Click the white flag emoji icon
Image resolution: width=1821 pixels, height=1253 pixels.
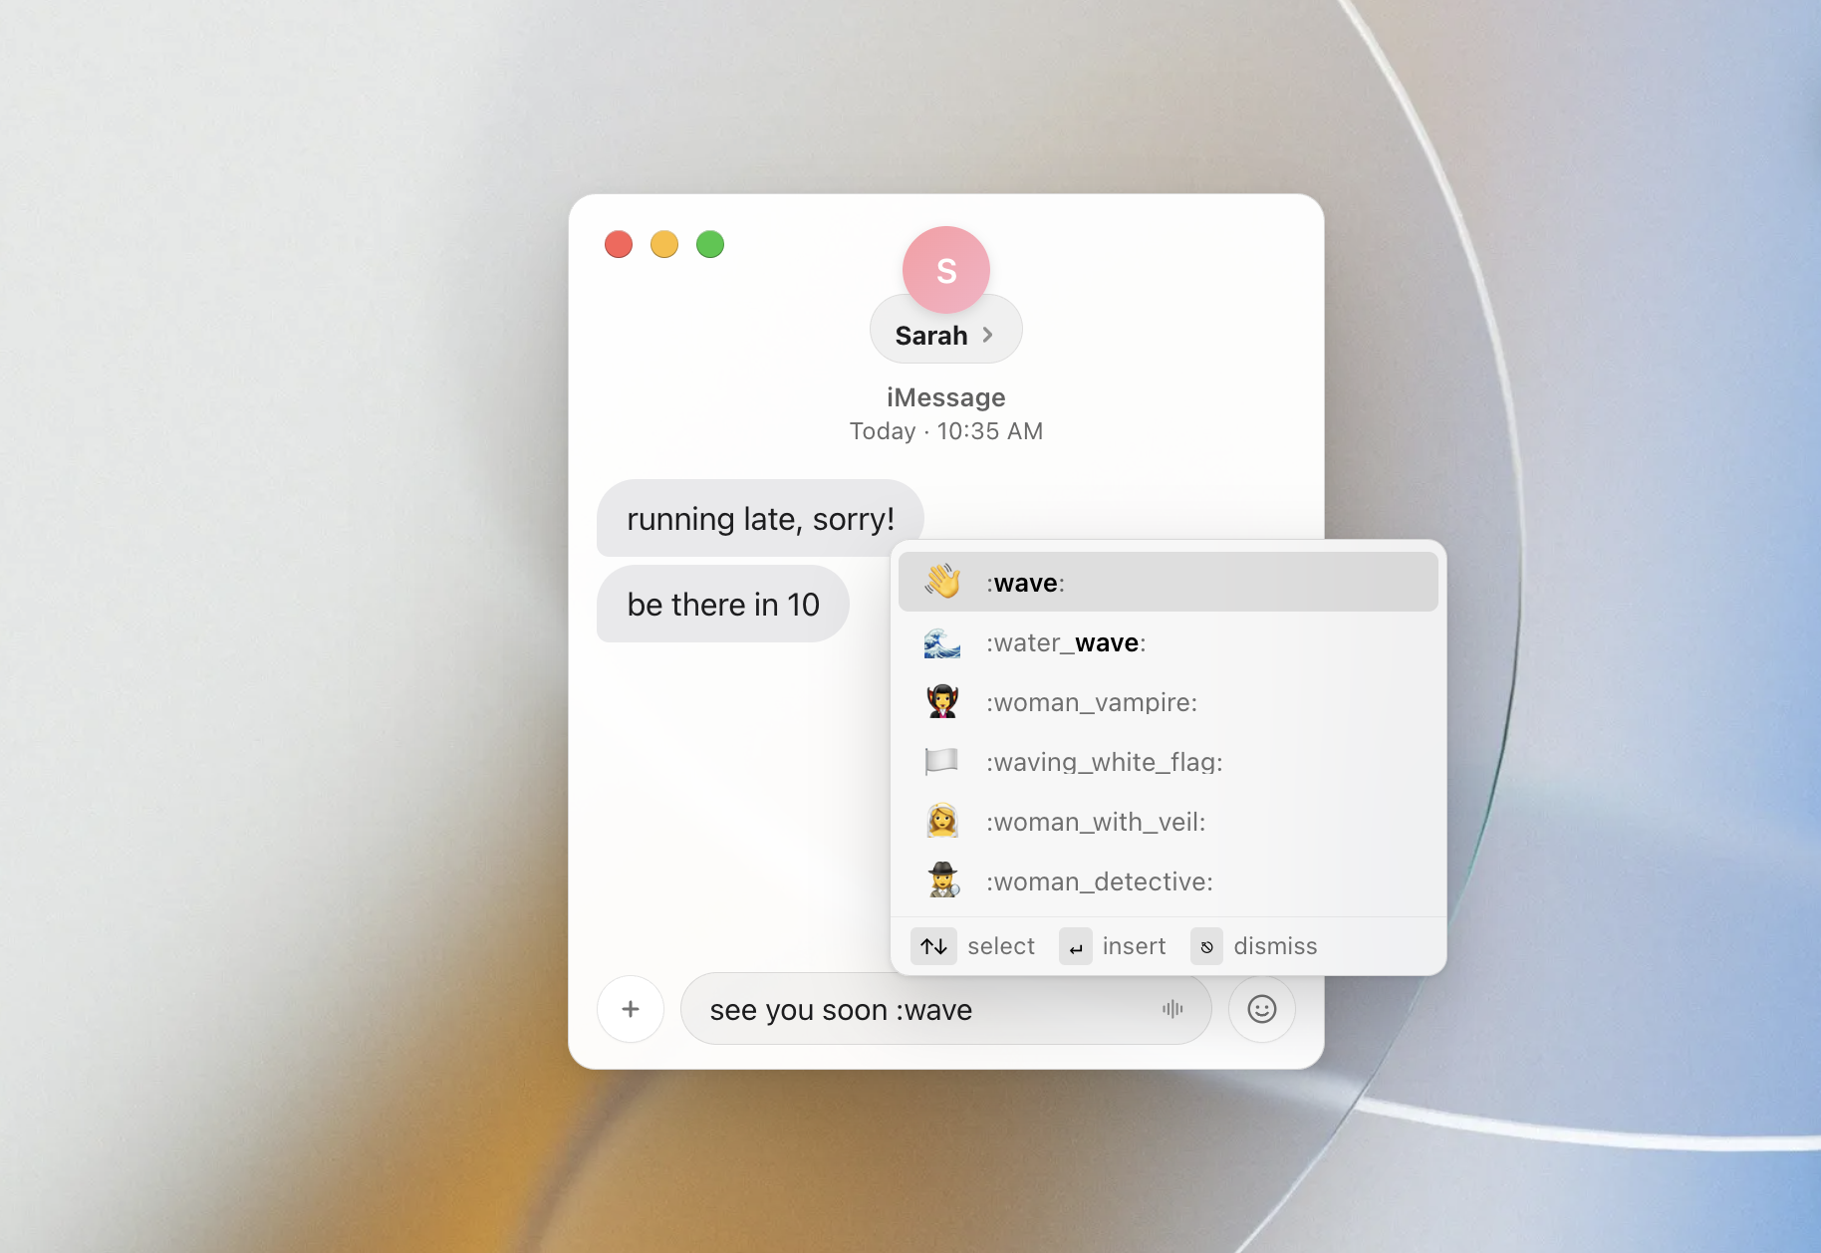[941, 761]
